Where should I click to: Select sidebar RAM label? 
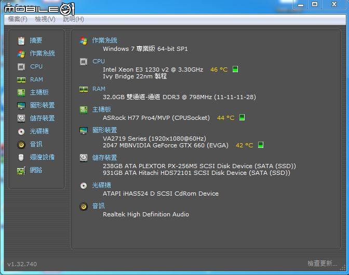tap(36, 79)
